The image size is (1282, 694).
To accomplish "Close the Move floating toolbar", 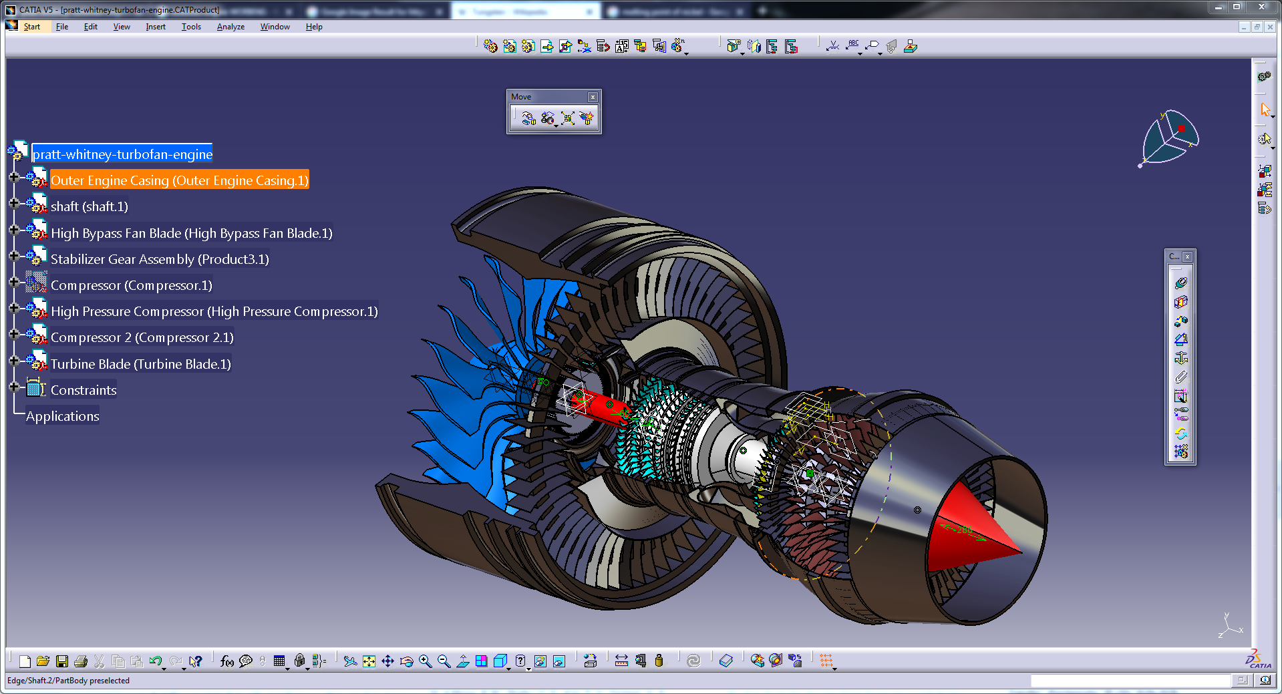I will [x=593, y=97].
